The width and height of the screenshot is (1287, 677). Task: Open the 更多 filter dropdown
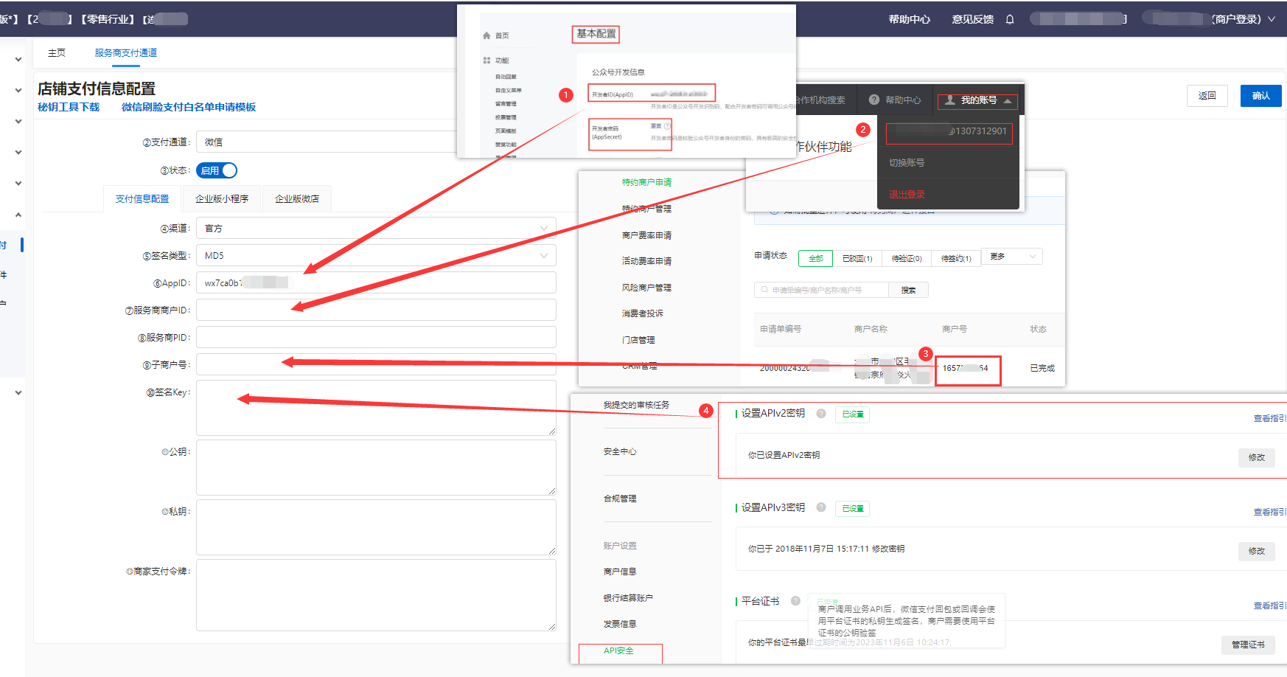click(1012, 257)
